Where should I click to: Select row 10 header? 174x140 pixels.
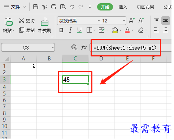(x=5, y=126)
